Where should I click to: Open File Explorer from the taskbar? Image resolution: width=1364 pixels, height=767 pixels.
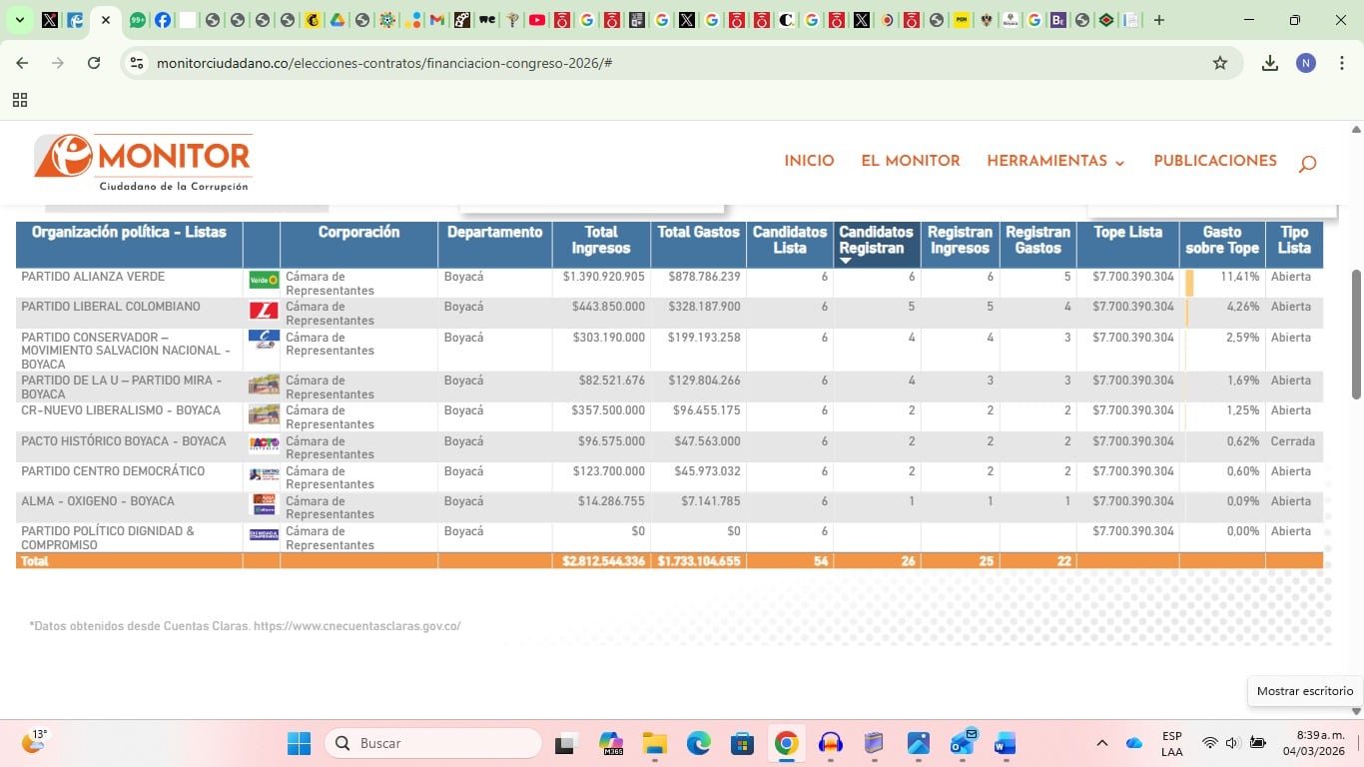[x=654, y=743]
